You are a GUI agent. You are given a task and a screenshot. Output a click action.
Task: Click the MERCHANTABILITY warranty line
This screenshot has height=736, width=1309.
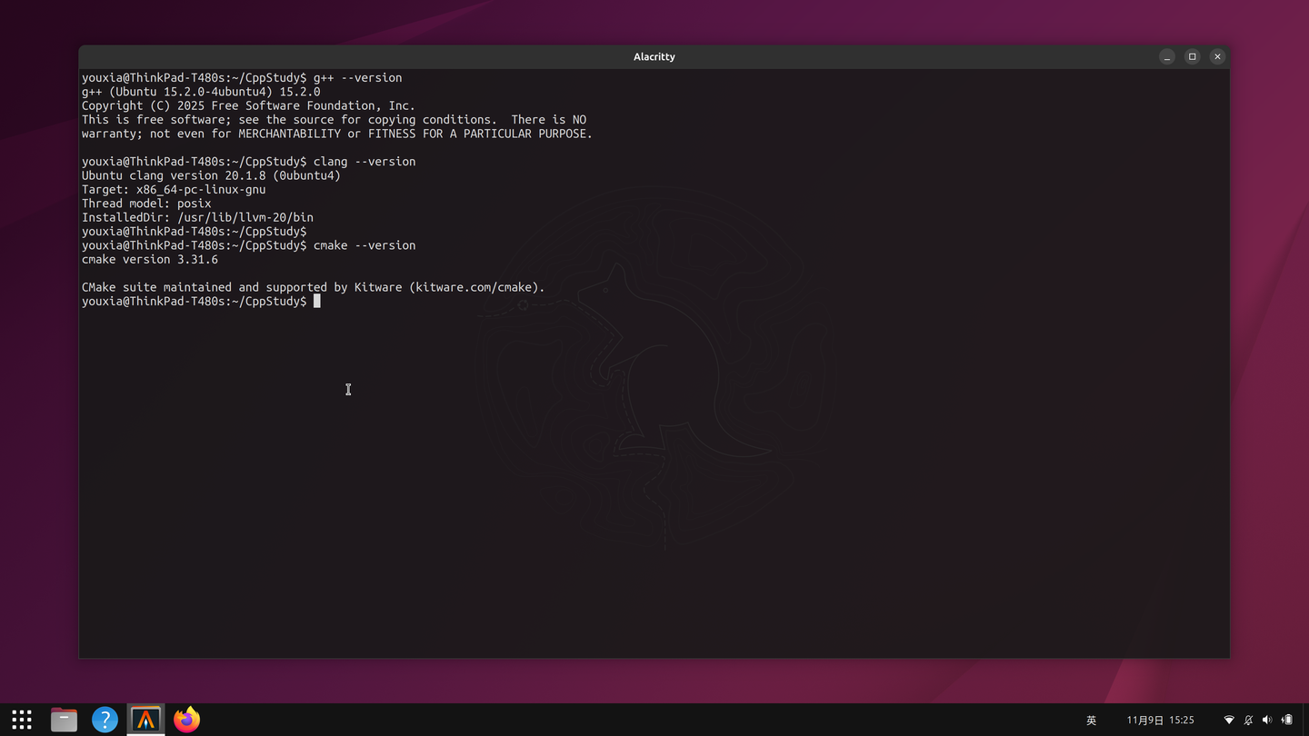click(x=337, y=134)
